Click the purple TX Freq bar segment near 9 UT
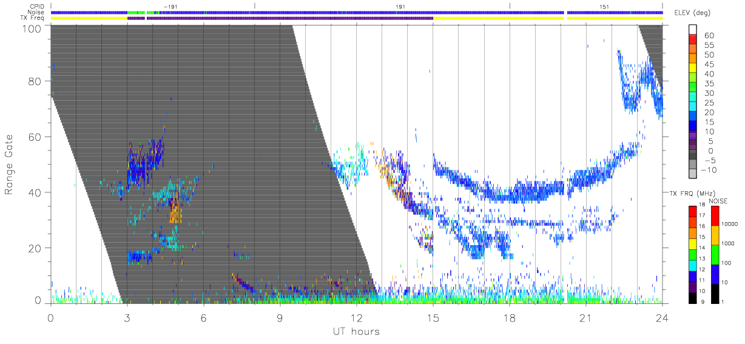The width and height of the screenshot is (745, 344). tap(290, 18)
